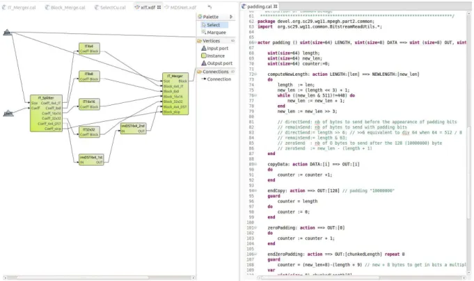Click the package declaration line

click(316, 22)
